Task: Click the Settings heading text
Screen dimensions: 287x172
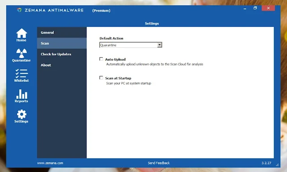Action: coord(152,23)
